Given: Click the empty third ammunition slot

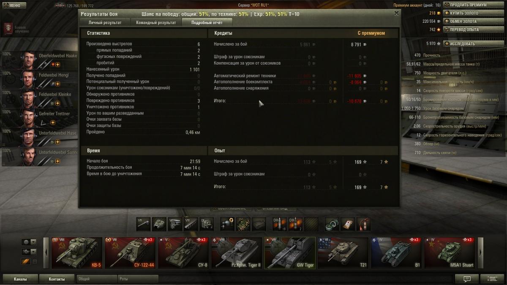Looking at the screenshot, I should (311, 224).
